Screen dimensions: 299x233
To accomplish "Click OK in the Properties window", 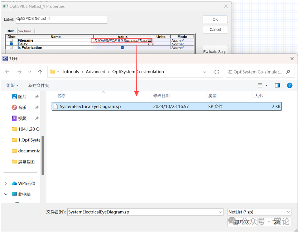I will [x=215, y=19].
